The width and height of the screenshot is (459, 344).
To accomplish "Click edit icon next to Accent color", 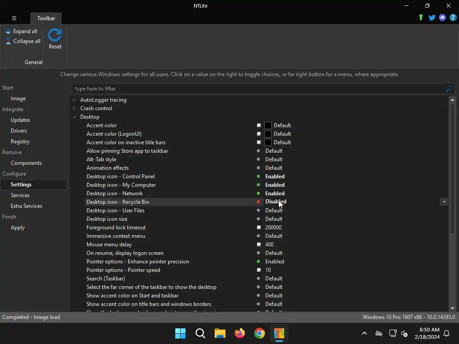I will tap(259, 125).
